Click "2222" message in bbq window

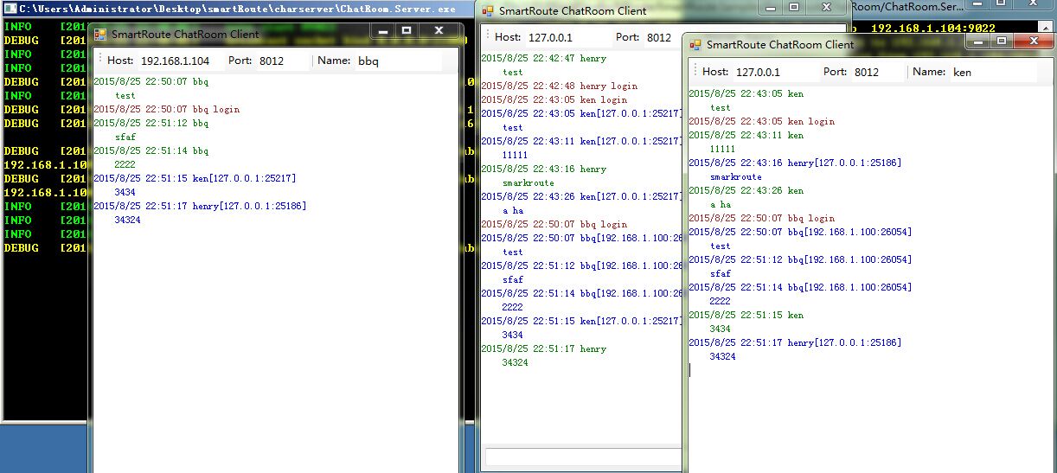coord(125,163)
